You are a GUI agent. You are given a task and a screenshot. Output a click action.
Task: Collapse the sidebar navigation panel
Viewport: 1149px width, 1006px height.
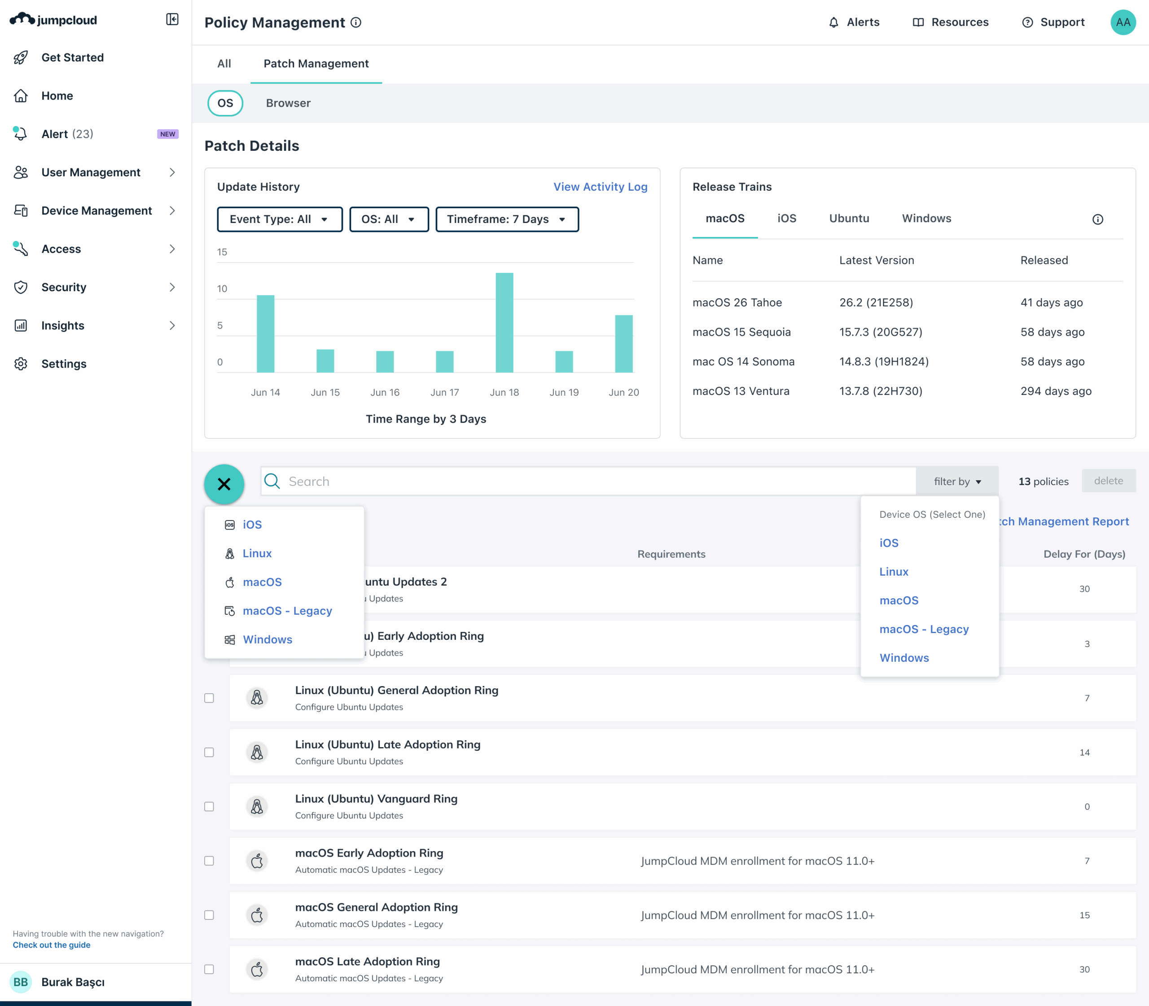[x=172, y=20]
